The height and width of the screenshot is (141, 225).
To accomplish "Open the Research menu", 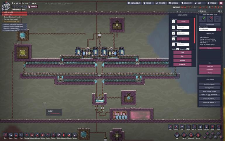I will (173, 3).
